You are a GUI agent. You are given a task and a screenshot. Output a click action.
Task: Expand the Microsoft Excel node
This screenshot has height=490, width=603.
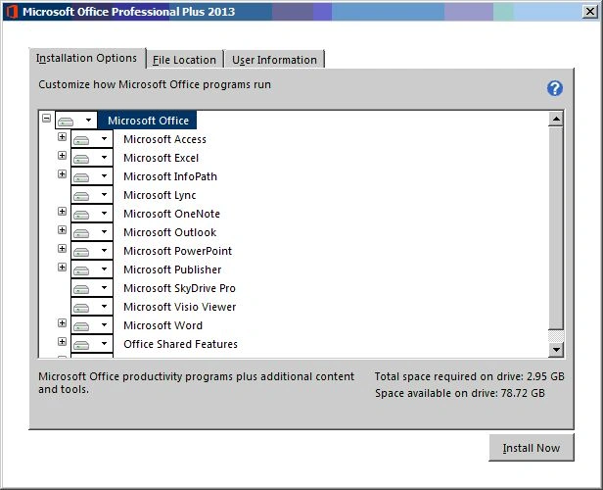[x=62, y=155]
